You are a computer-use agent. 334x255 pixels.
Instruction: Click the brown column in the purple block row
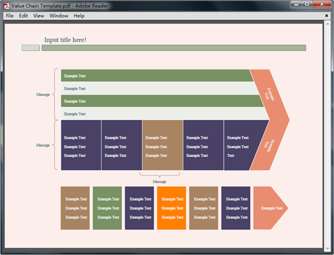click(x=163, y=145)
